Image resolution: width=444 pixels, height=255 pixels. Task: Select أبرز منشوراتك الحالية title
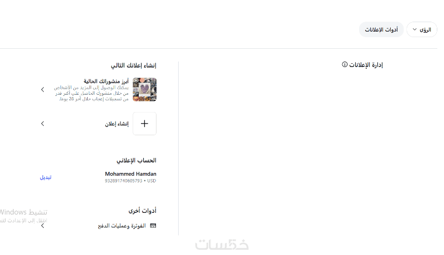(x=106, y=81)
